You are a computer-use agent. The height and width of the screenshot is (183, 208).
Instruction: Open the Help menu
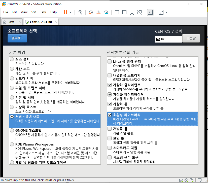[53, 12]
